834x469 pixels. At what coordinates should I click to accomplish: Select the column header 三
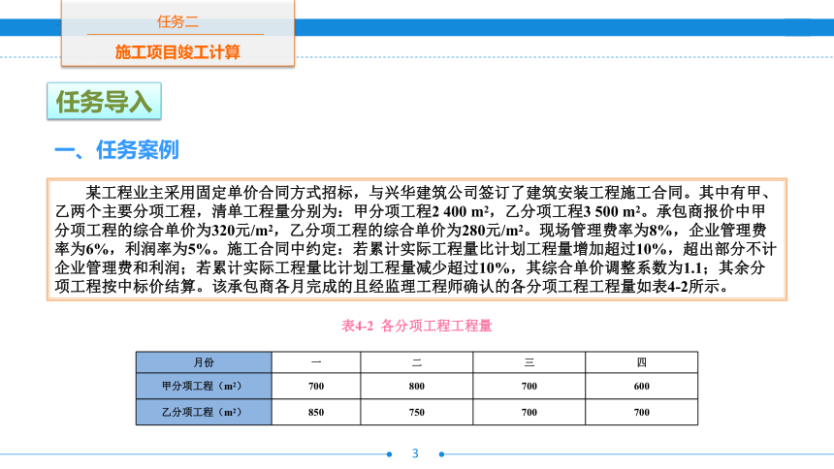pos(529,362)
